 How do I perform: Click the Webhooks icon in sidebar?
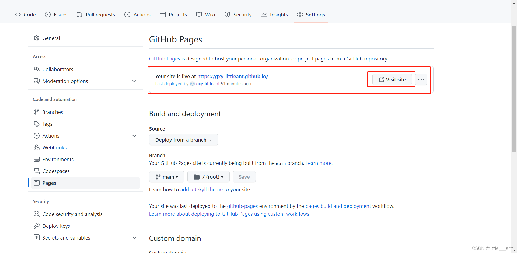[37, 147]
